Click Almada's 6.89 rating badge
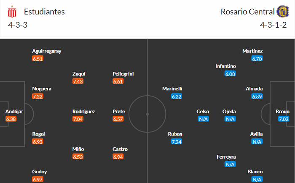295x183 pixels. point(257,97)
